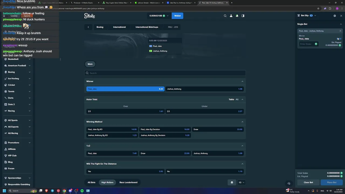
Task: Toggle the bet slip side panel icon
Action: tap(243, 16)
